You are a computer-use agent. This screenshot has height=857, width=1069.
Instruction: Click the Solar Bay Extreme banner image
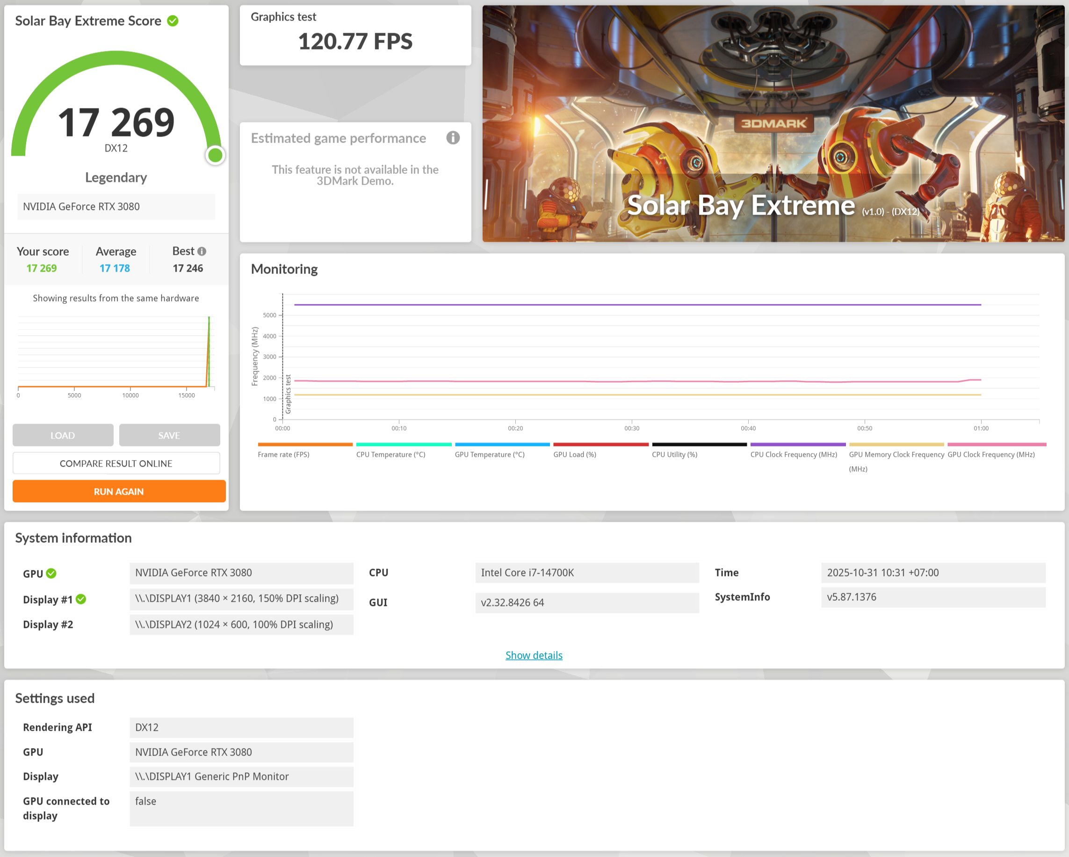(773, 124)
